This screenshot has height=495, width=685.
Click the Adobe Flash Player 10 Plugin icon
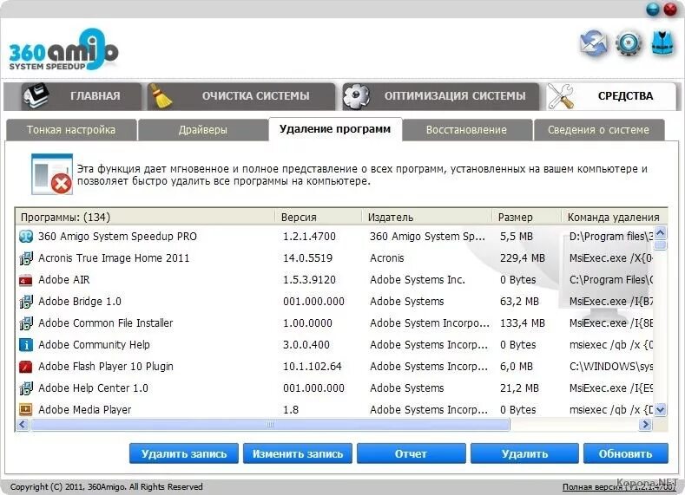tap(26, 367)
